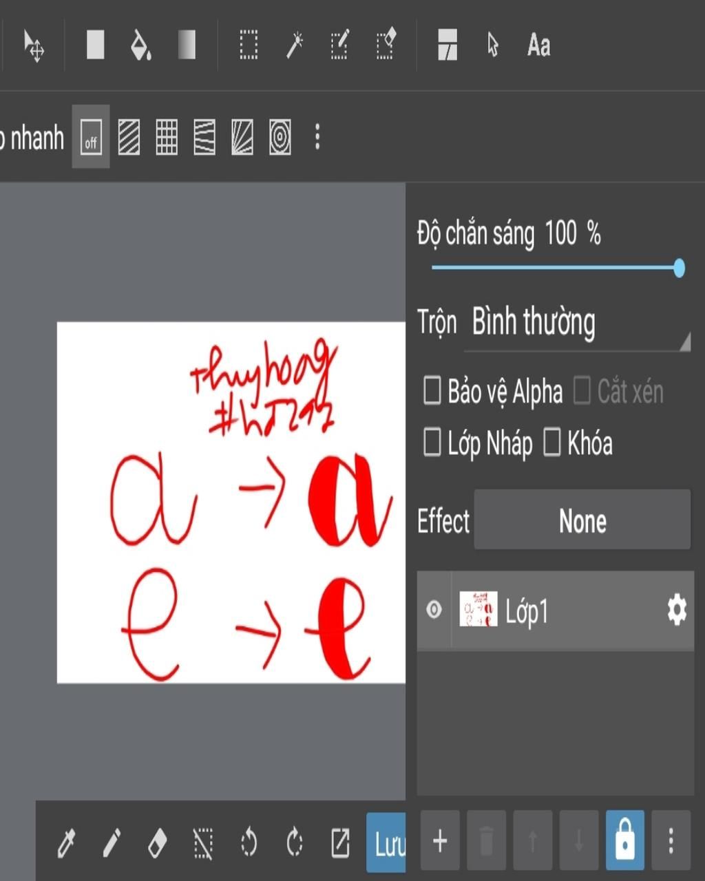Undo the last action
The width and height of the screenshot is (705, 881).
pyautogui.click(x=249, y=842)
